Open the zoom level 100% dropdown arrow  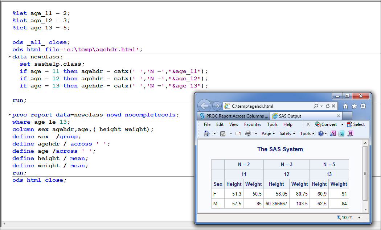click(x=359, y=218)
